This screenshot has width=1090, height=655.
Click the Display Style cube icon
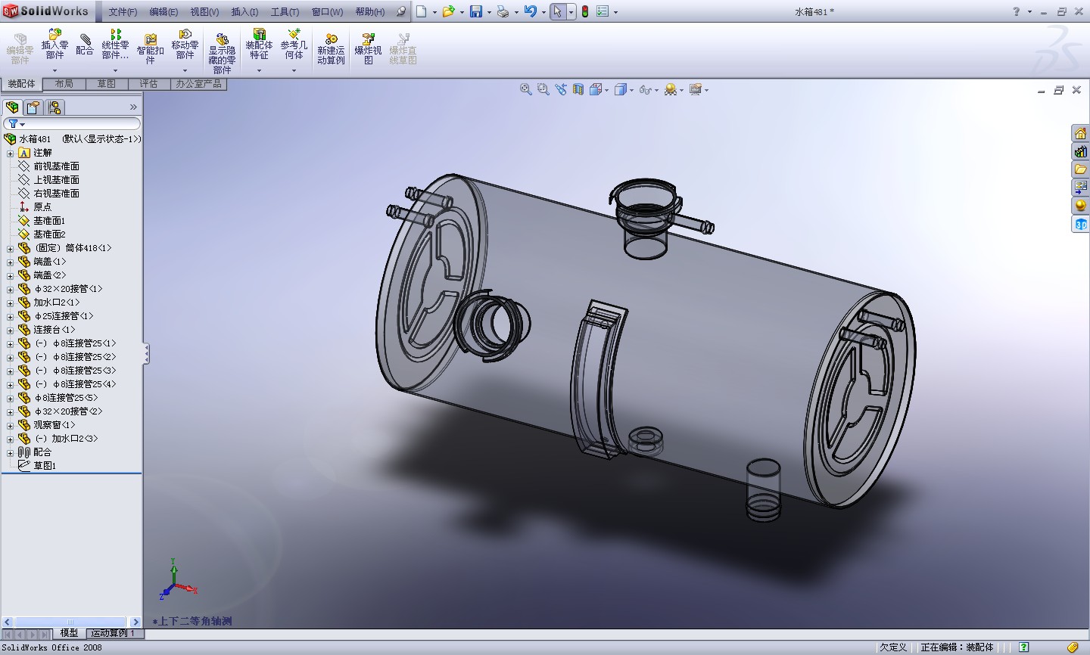(621, 89)
